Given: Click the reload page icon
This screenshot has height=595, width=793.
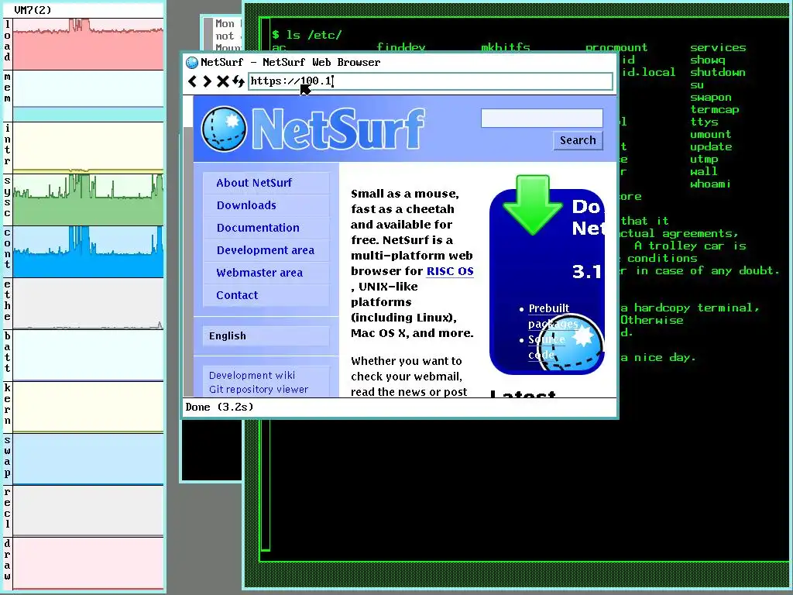Looking at the screenshot, I should 239,81.
